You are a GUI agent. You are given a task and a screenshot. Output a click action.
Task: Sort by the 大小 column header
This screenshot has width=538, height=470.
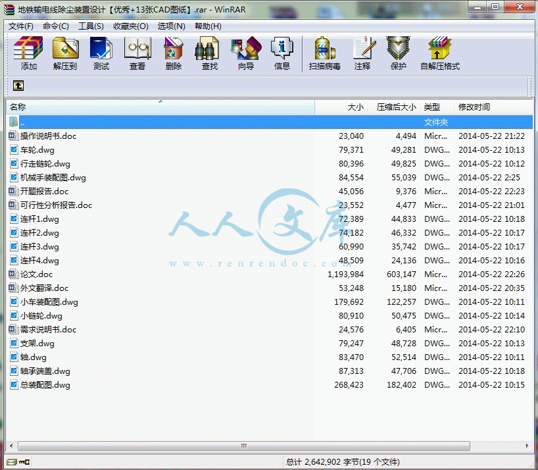pyautogui.click(x=341, y=107)
